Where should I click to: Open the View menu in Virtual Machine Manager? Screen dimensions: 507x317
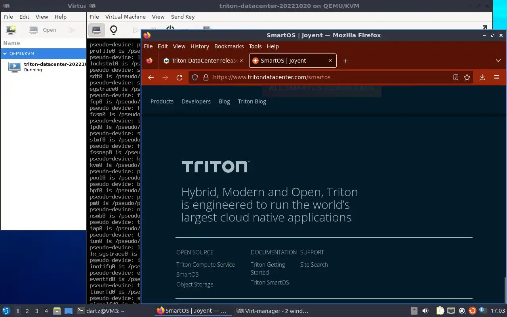pos(42,17)
